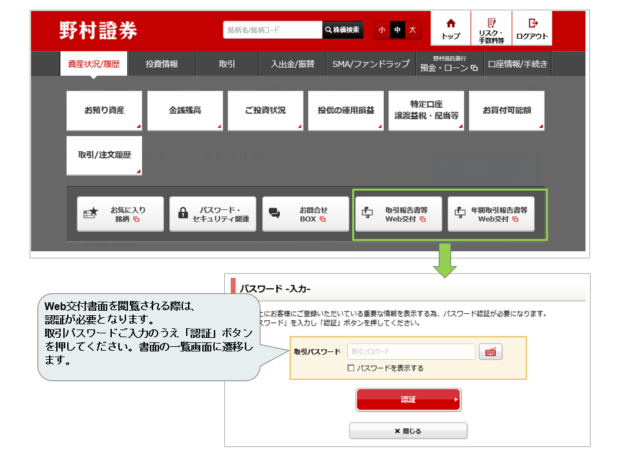The width and height of the screenshot is (632, 458).
Task: Click the mailbox icon for 年間取引報告書等Web交付
Action: (x=460, y=213)
